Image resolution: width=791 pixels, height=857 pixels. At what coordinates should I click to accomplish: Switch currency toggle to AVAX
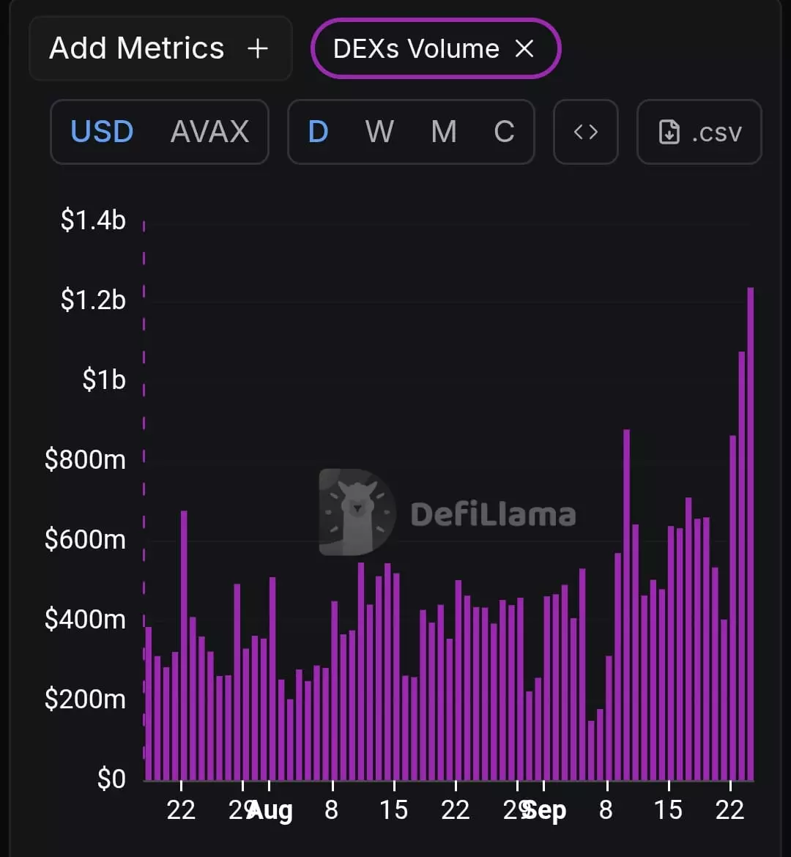(210, 132)
